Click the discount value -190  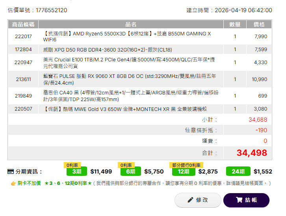[x=261, y=130]
